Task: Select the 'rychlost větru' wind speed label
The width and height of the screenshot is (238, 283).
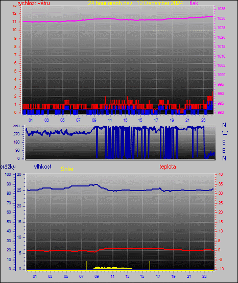Action: pos(34,3)
